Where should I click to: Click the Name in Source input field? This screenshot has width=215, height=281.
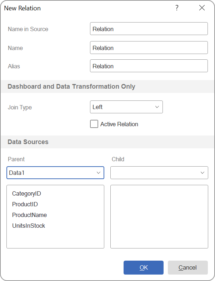pos(149,29)
